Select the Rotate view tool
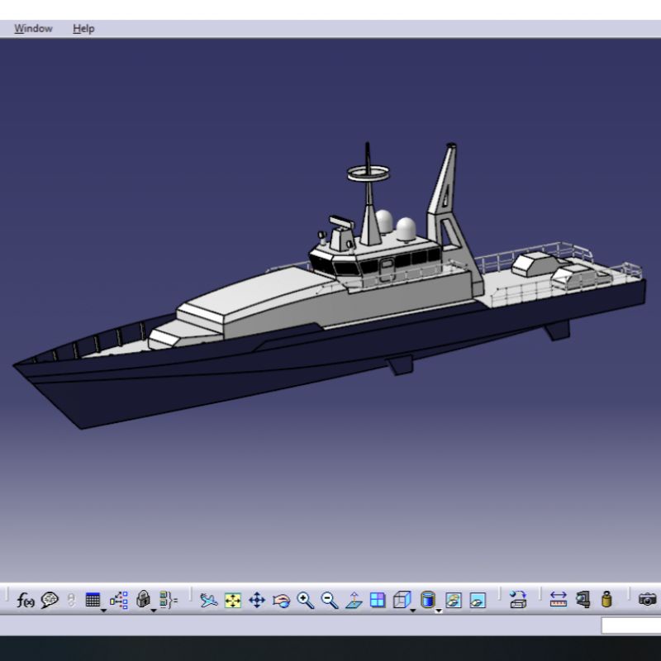661x661 pixels. point(282,601)
